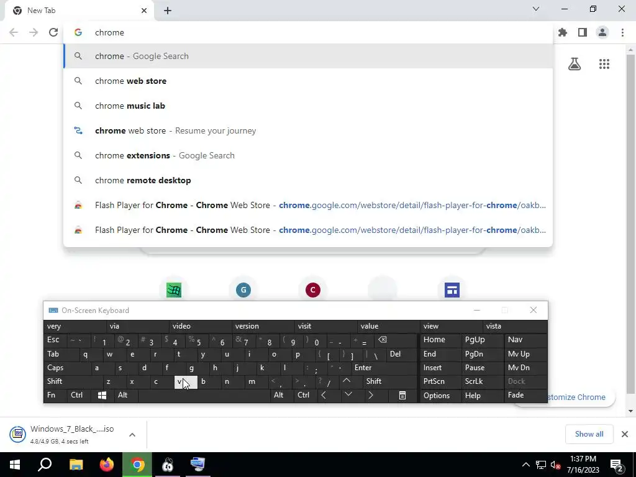The image size is (636, 477).
Task: Open the Search Labs flask icon
Action: click(x=575, y=64)
